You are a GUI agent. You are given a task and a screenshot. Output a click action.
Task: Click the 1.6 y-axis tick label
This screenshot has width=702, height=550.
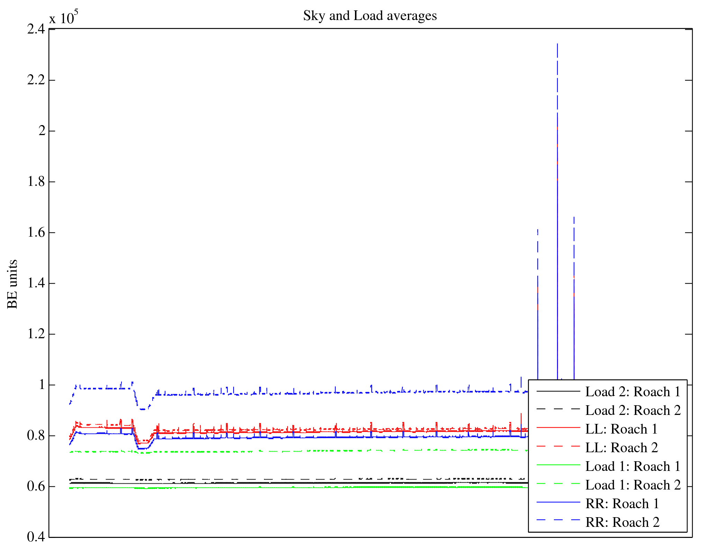point(36,233)
